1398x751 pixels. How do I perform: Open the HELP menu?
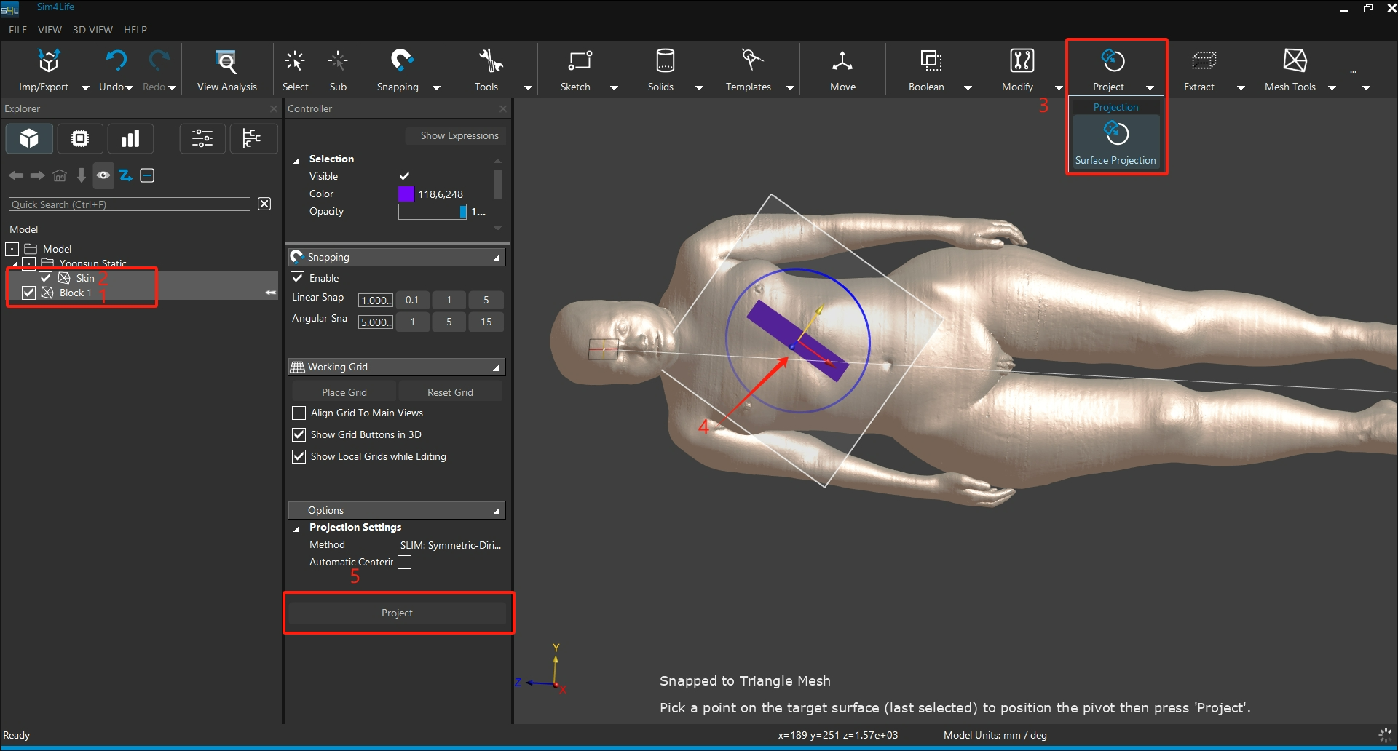pos(135,30)
